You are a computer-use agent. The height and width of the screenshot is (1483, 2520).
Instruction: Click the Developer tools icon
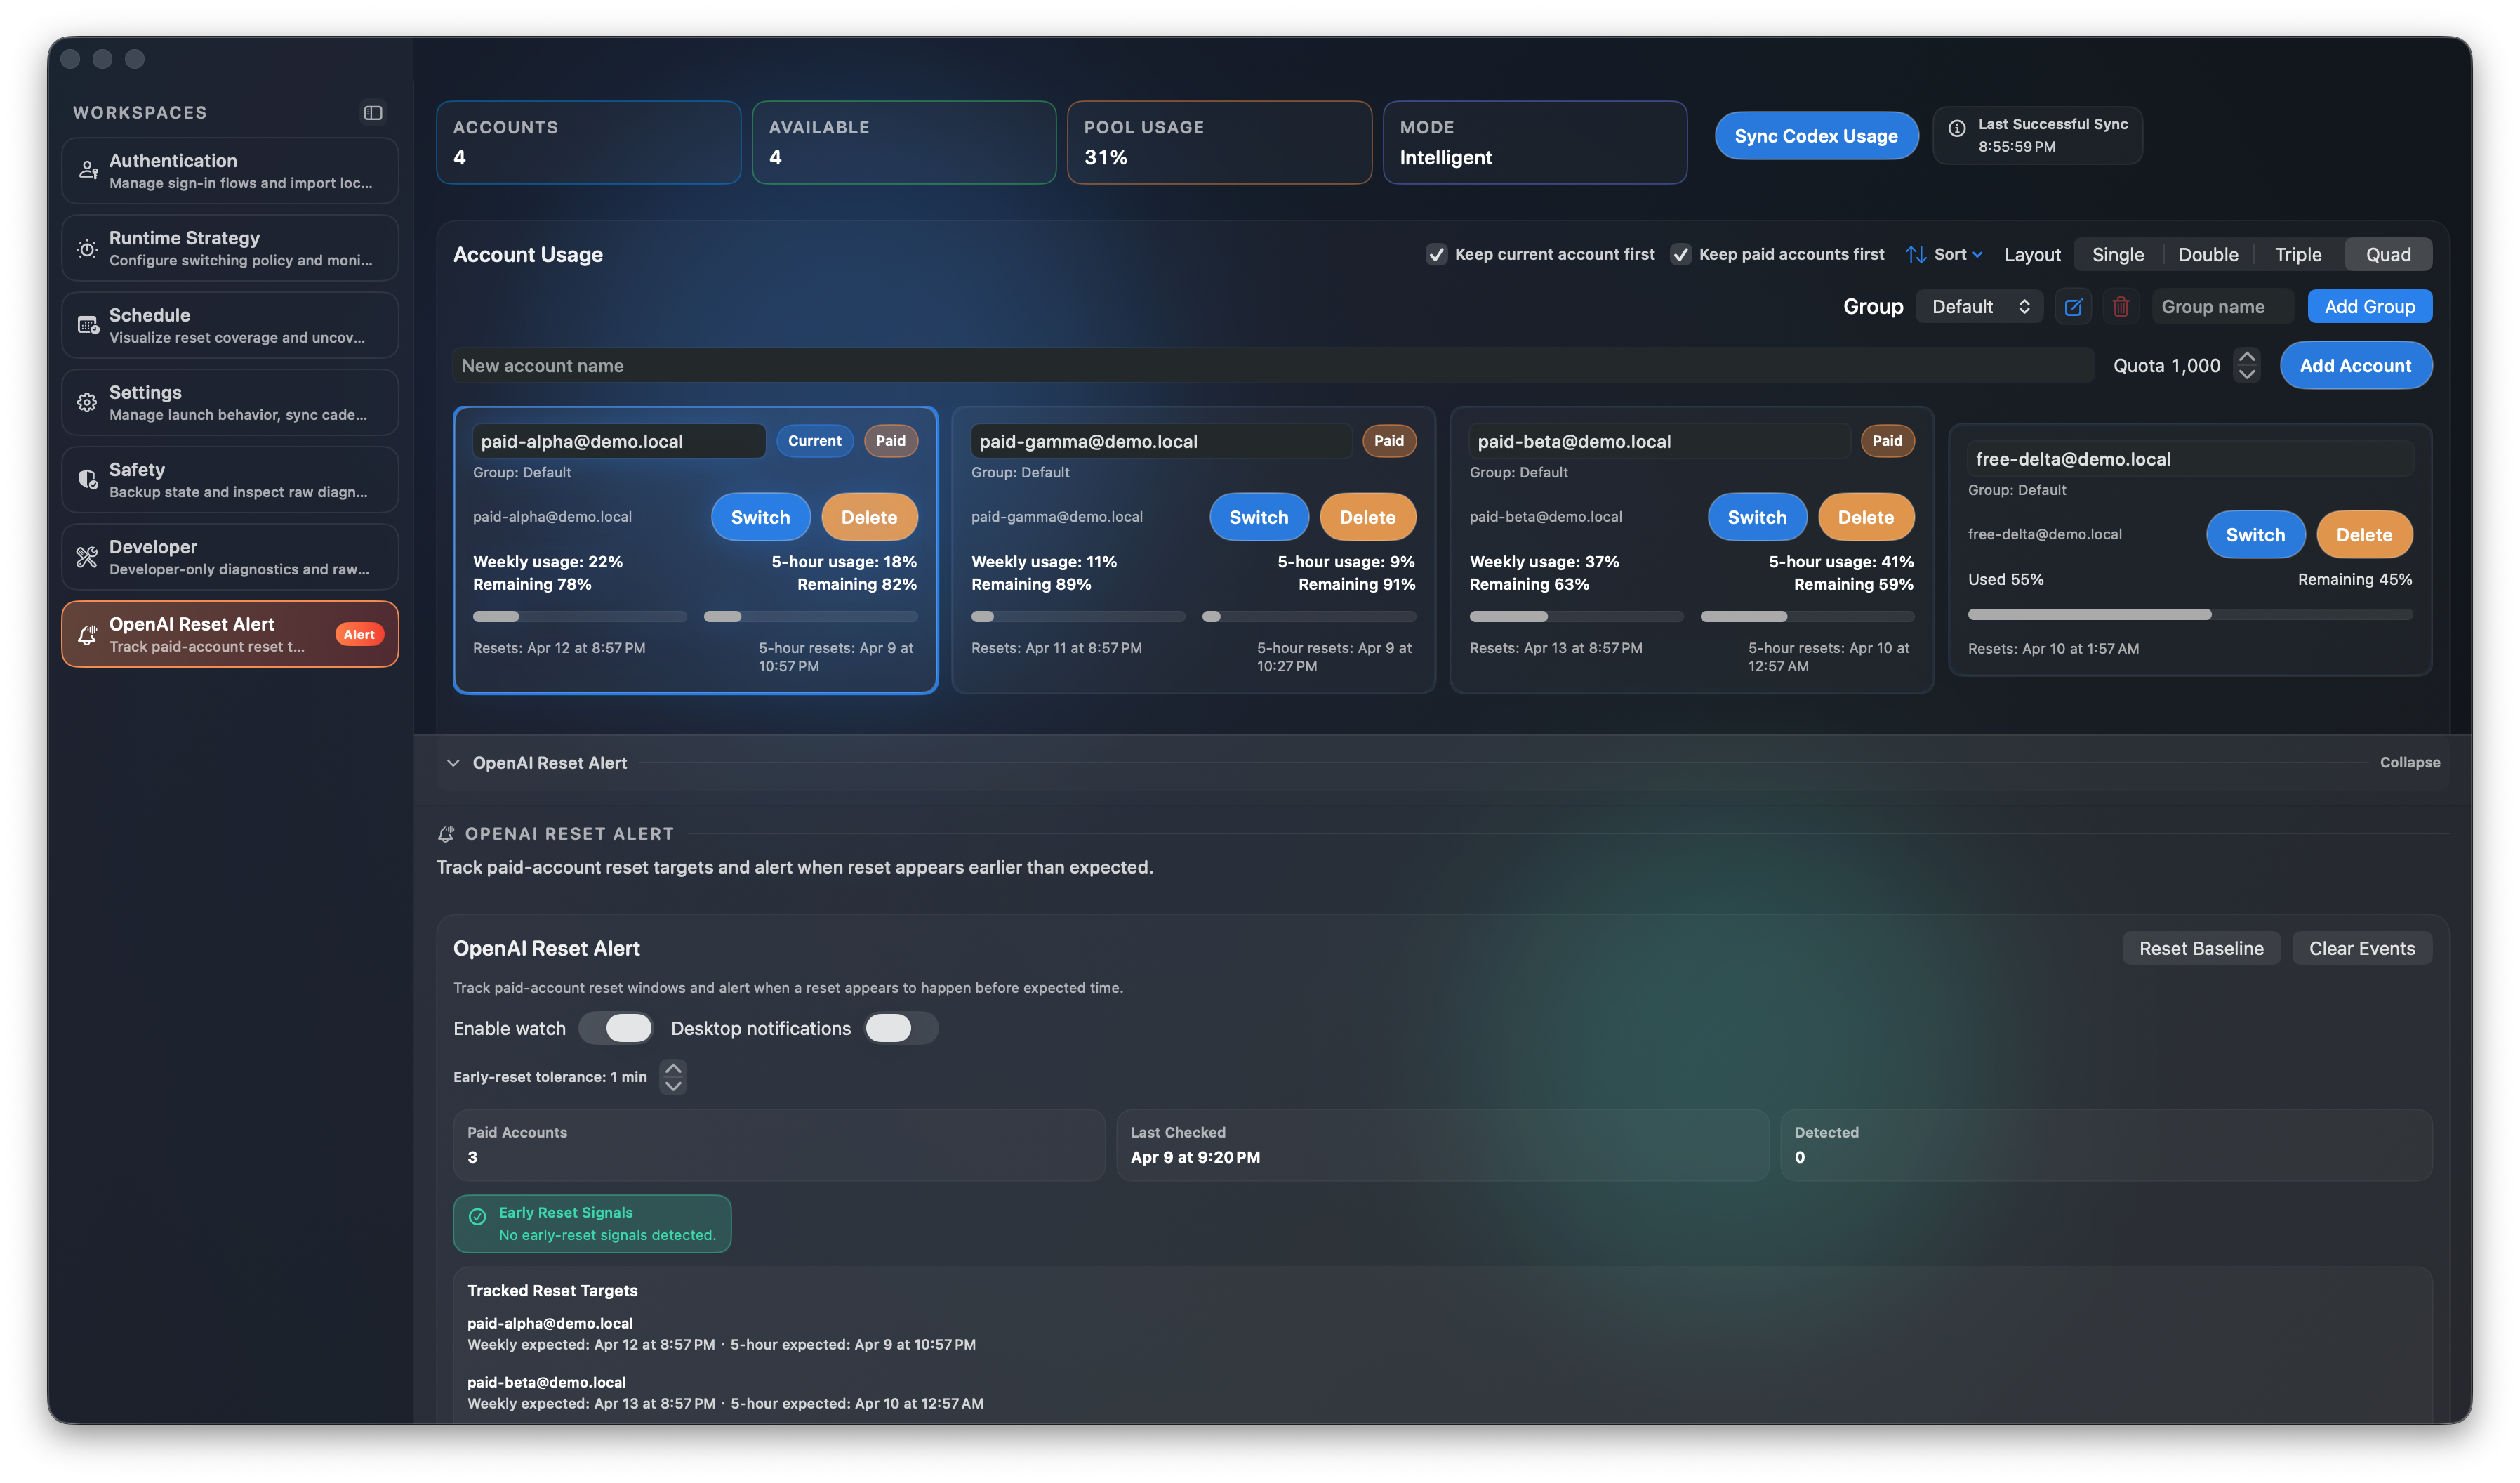(88, 557)
